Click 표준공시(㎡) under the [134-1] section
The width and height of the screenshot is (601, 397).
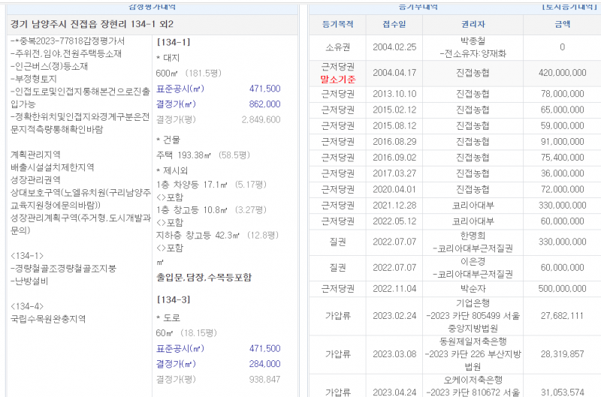(x=180, y=89)
